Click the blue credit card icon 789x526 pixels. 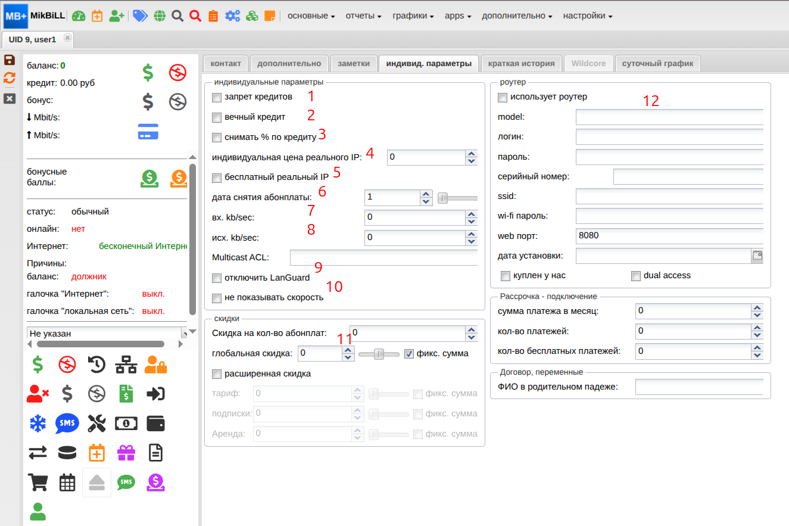[148, 132]
